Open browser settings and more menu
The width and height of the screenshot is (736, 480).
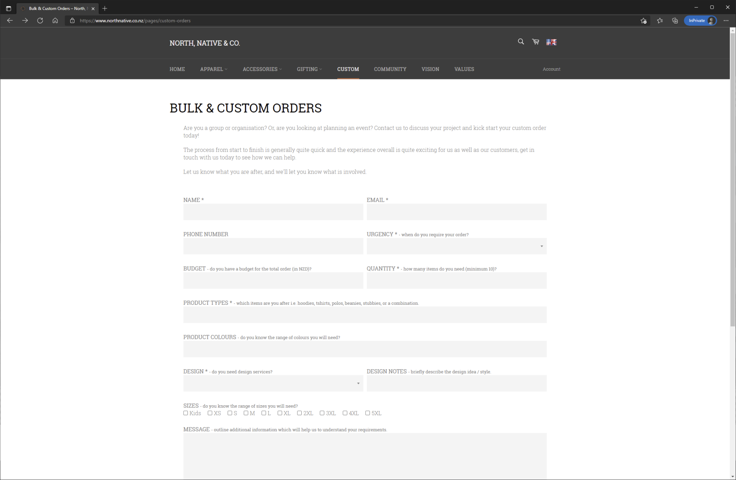(726, 21)
